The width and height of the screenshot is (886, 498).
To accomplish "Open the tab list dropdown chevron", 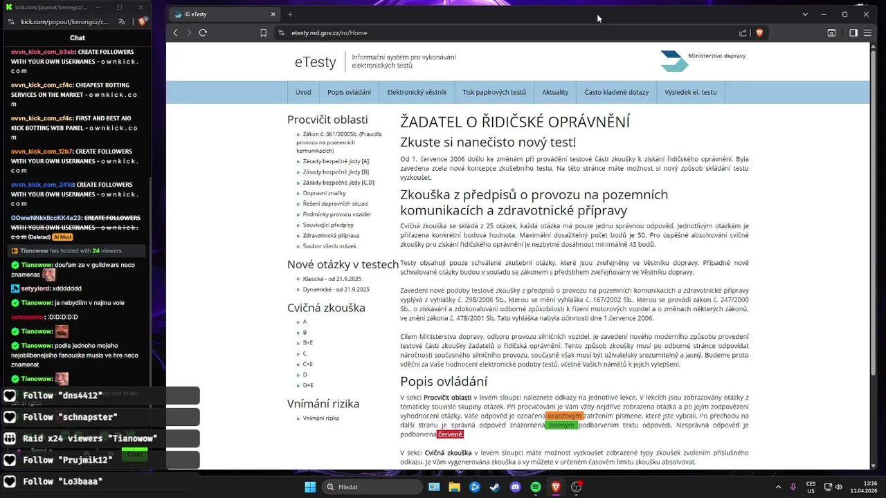I will click(805, 14).
